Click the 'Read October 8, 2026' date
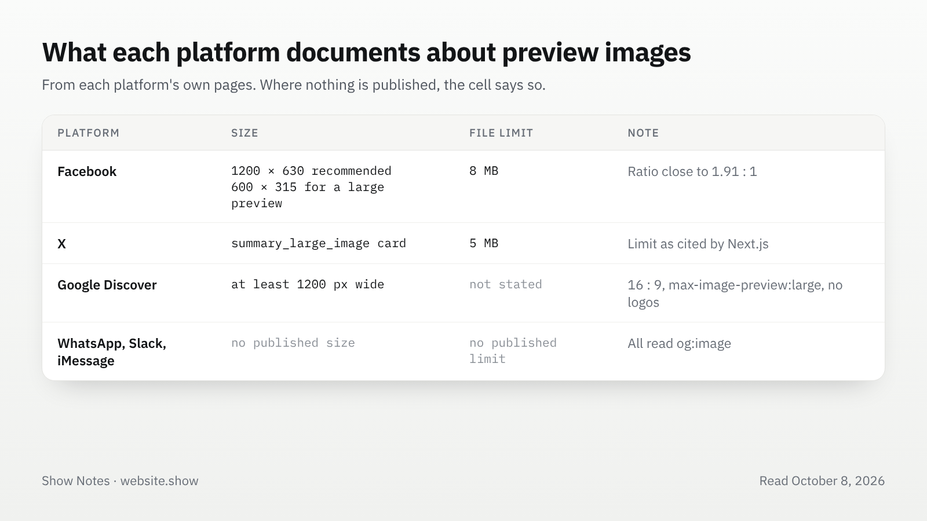 pyautogui.click(x=822, y=481)
